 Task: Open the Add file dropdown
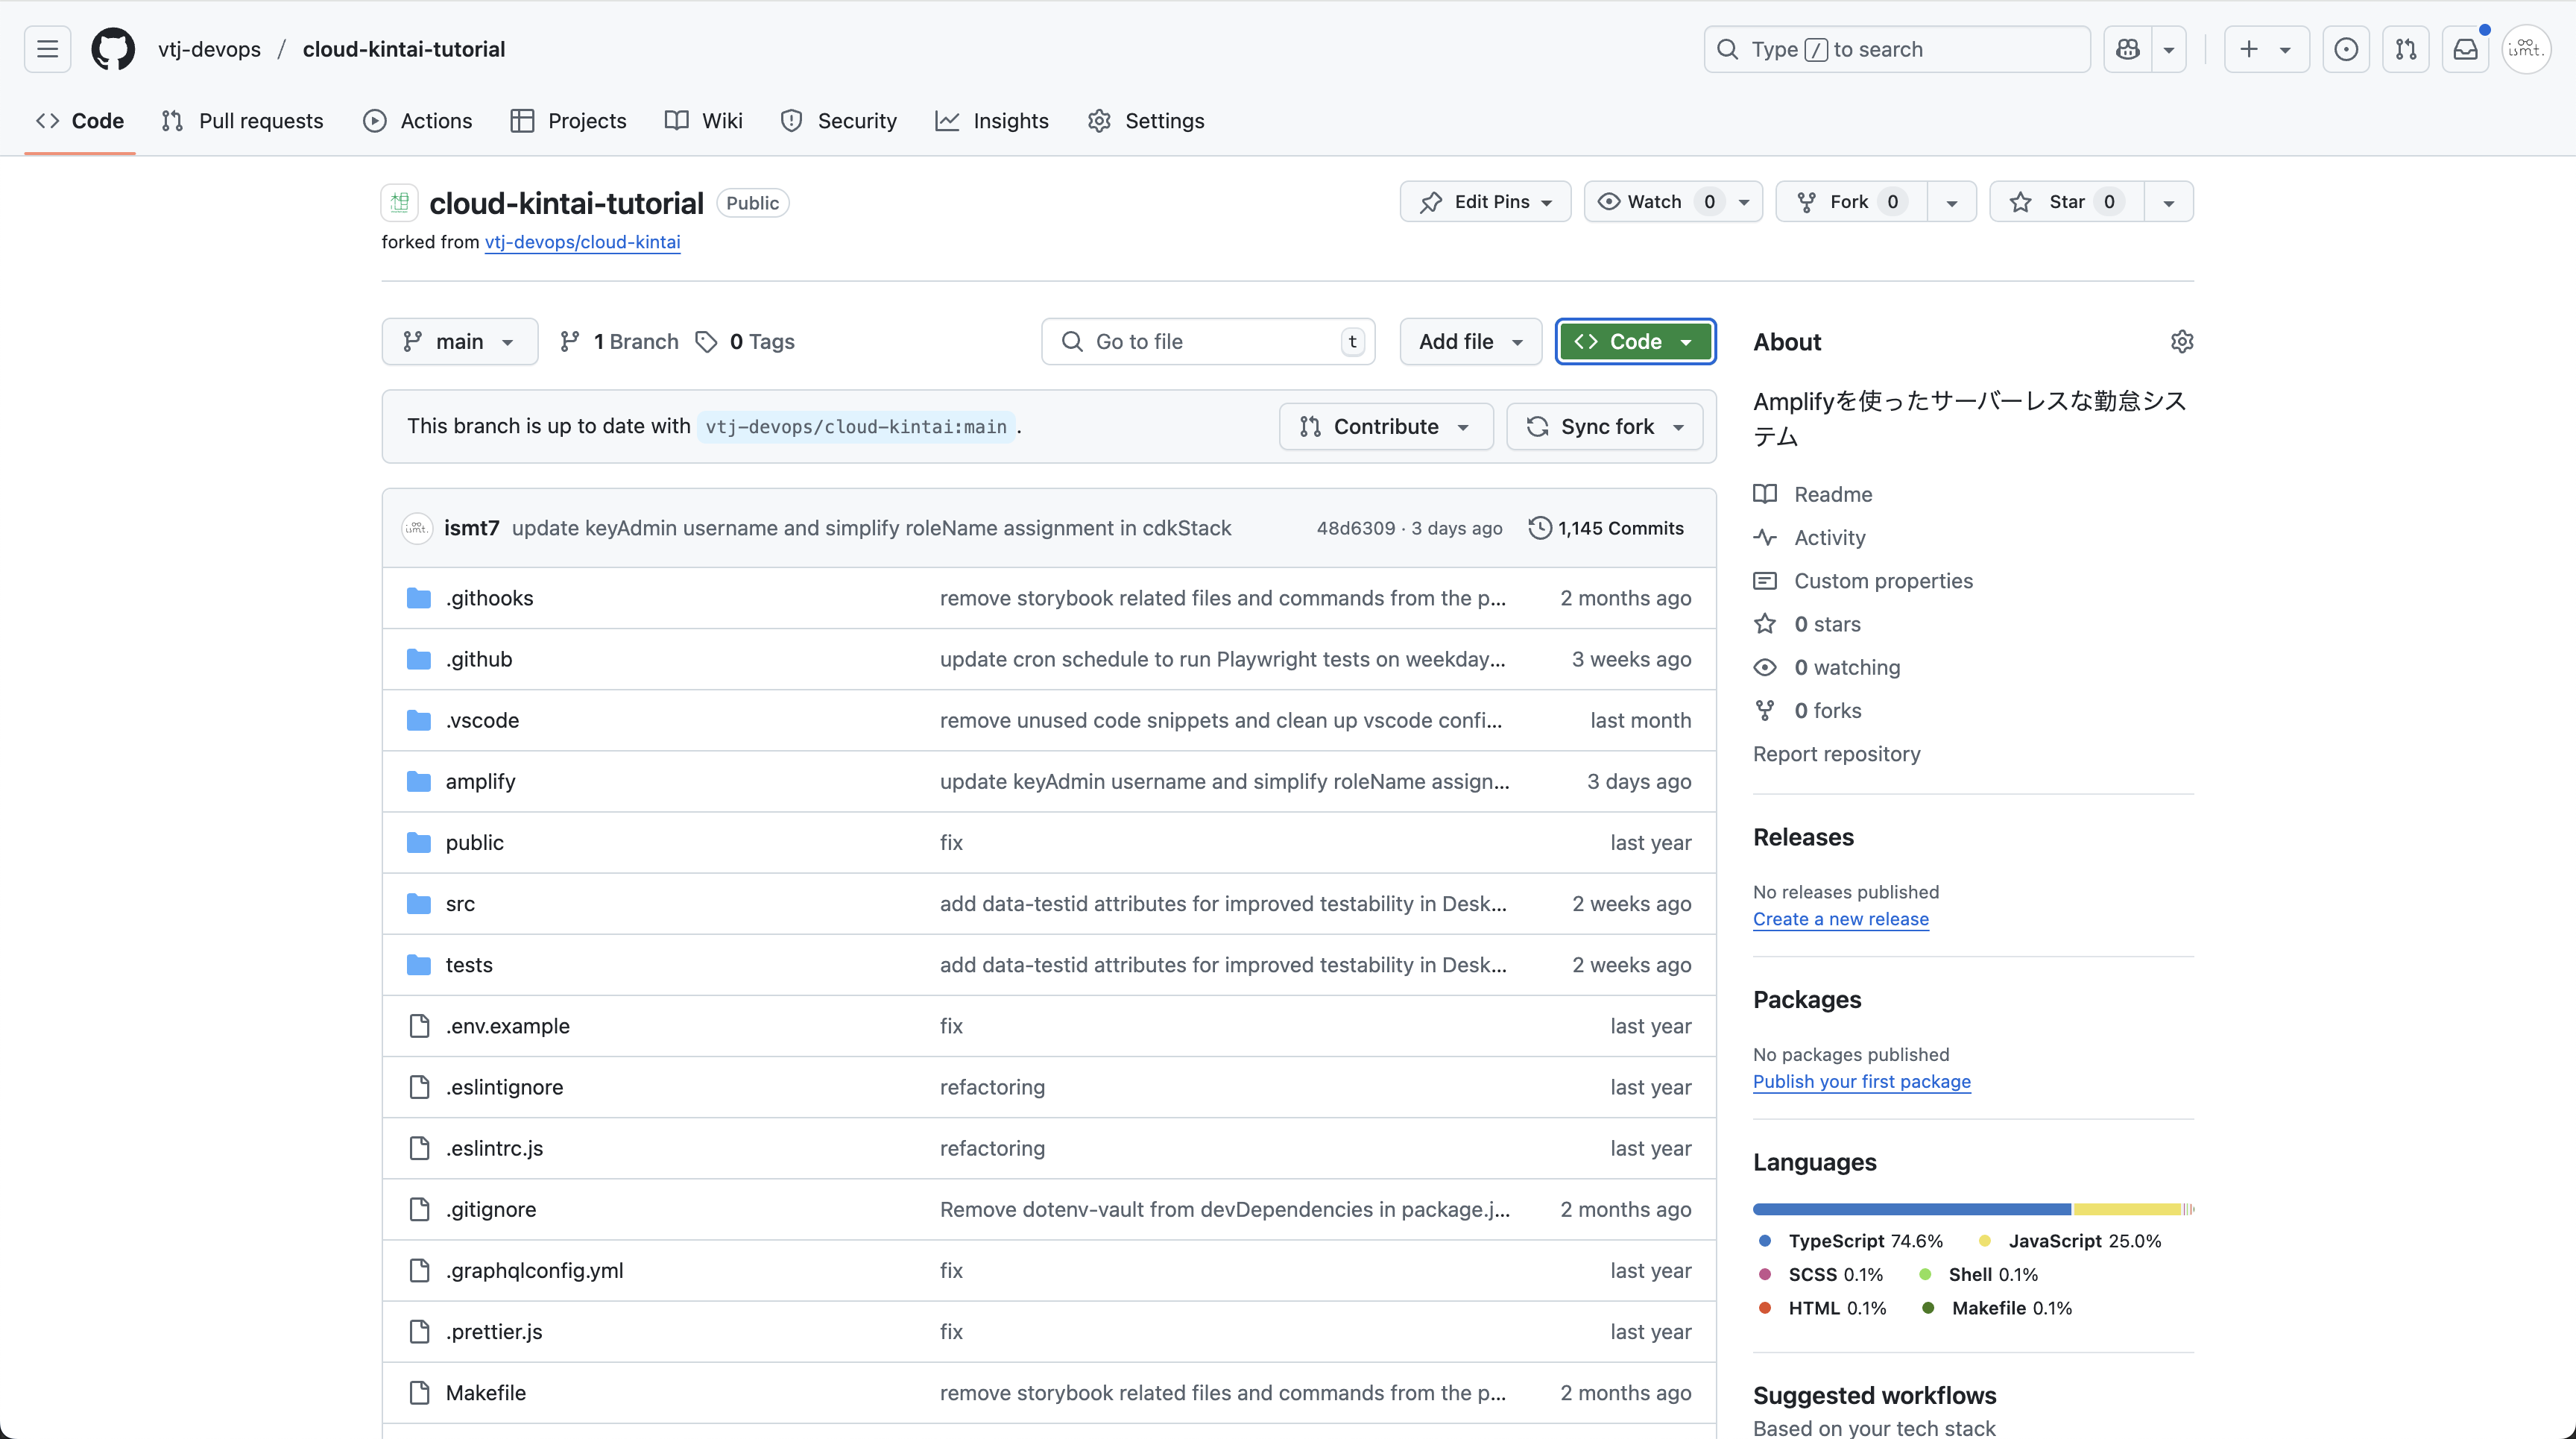pyautogui.click(x=1471, y=342)
